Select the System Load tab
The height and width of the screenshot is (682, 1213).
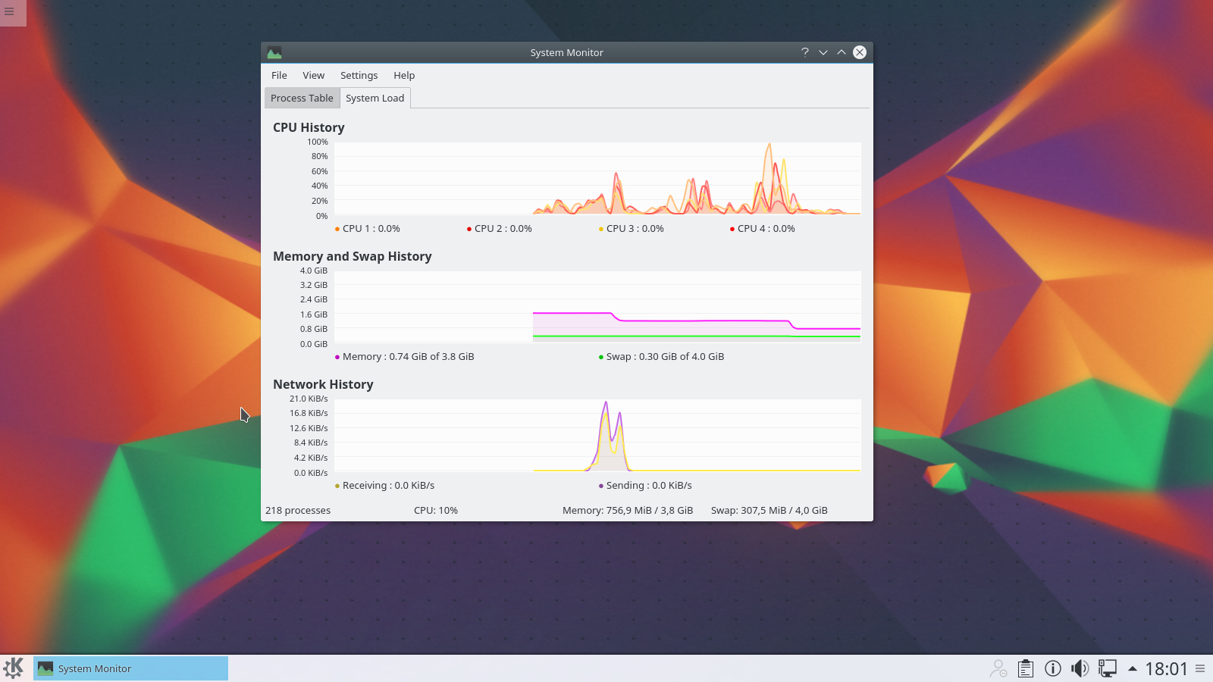375,99
